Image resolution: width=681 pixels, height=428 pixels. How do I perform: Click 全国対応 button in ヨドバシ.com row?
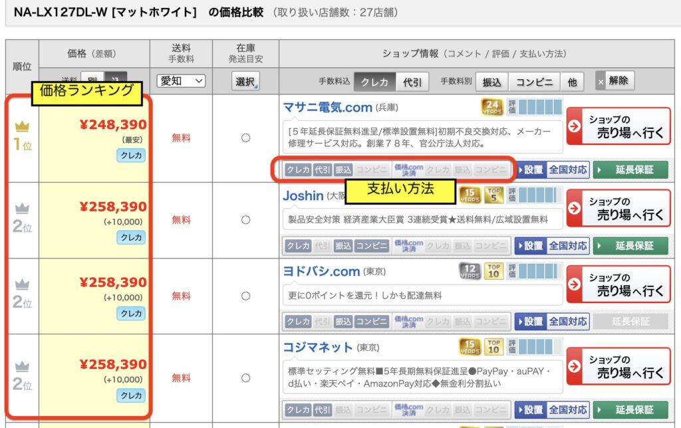[x=568, y=322]
